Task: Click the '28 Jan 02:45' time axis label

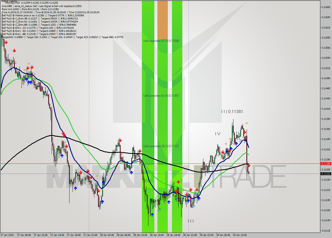Action: [x=107, y=235]
